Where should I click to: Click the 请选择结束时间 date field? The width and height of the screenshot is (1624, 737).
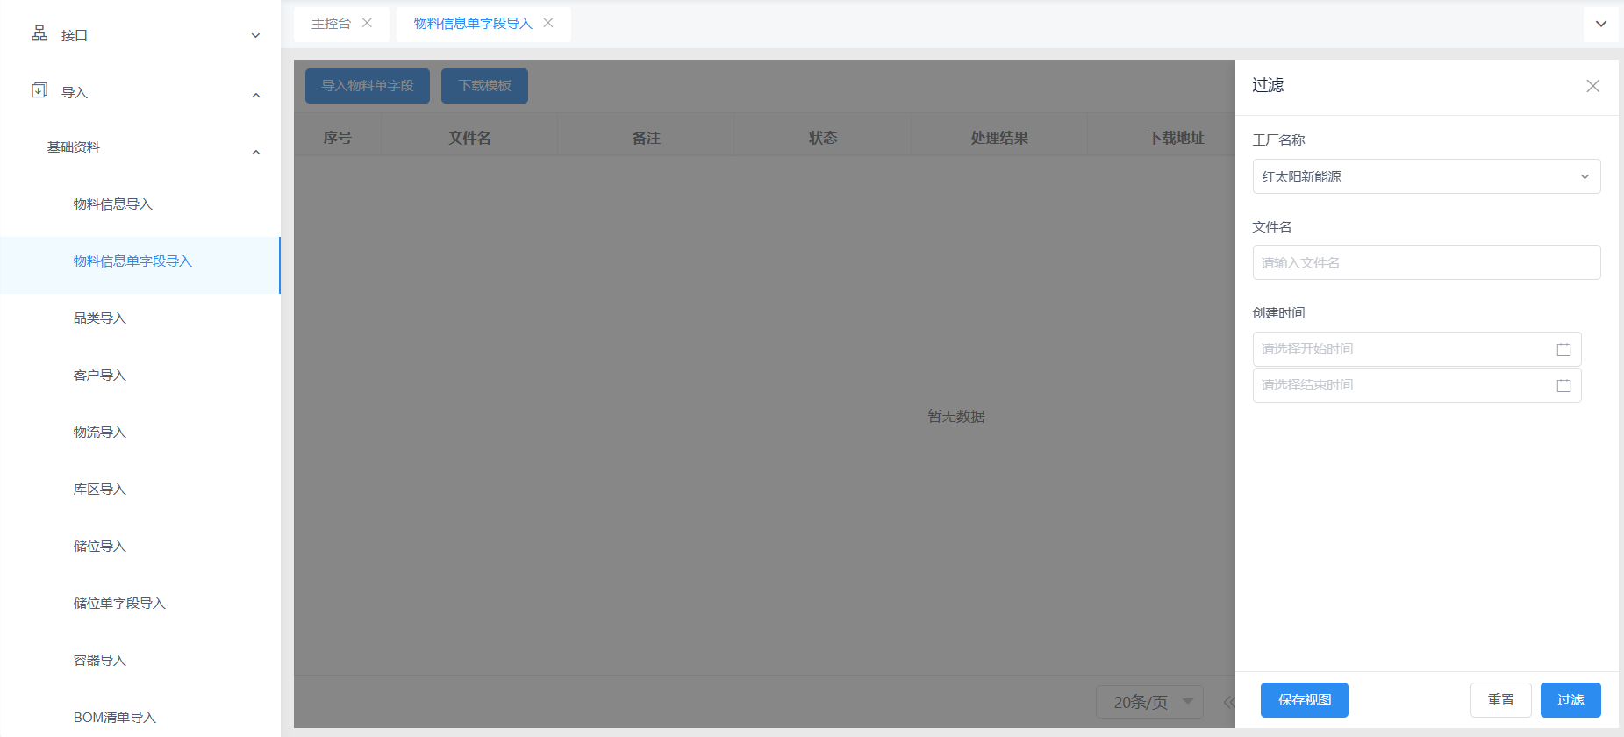tap(1417, 385)
